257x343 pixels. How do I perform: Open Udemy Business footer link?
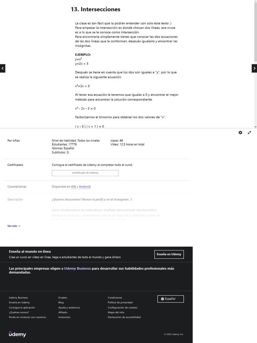tap(18, 297)
